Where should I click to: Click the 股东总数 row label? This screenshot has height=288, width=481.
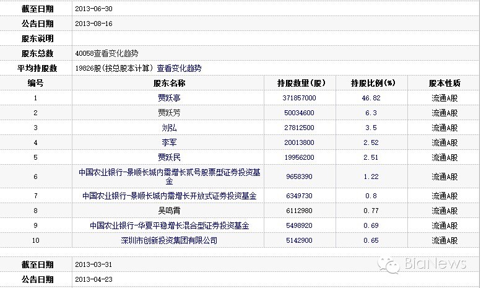click(x=37, y=53)
